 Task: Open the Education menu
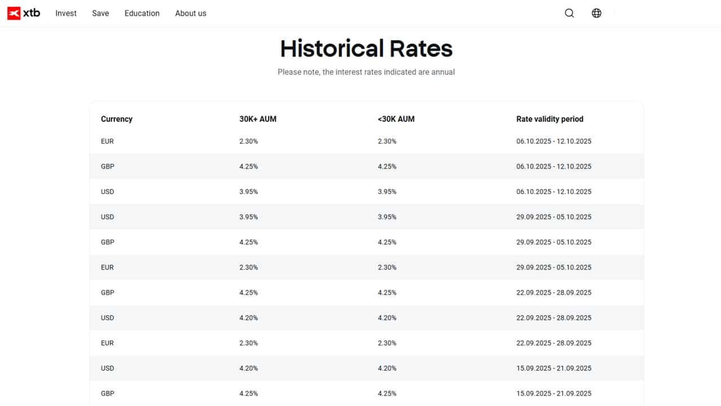(142, 13)
